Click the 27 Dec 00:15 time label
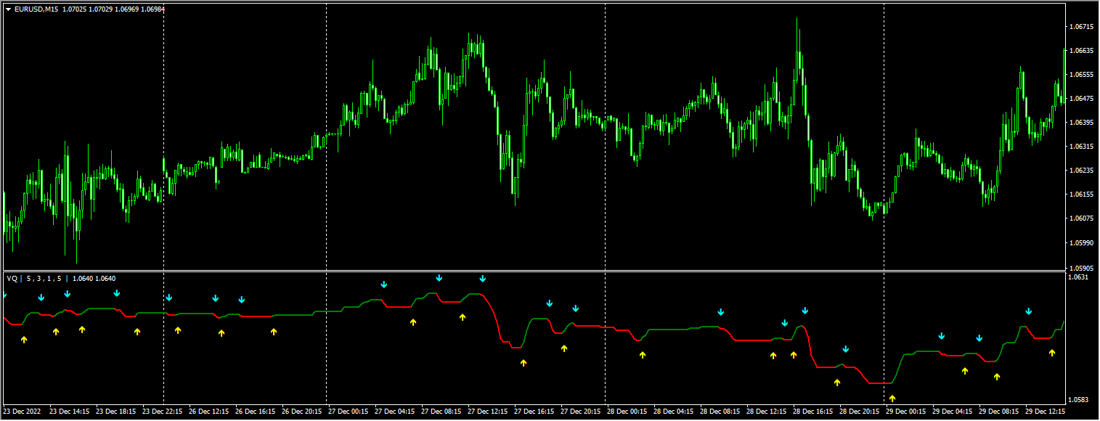1100x421 pixels. (349, 411)
